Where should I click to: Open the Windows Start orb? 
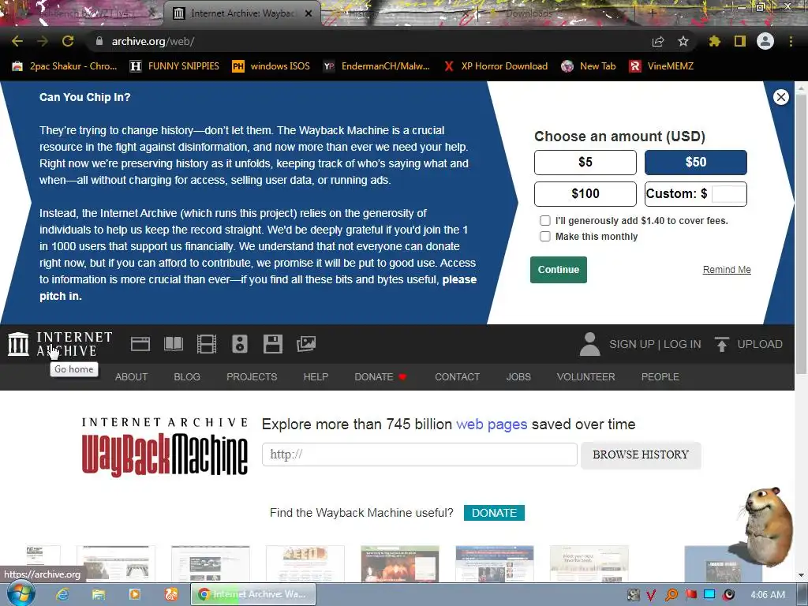21,593
